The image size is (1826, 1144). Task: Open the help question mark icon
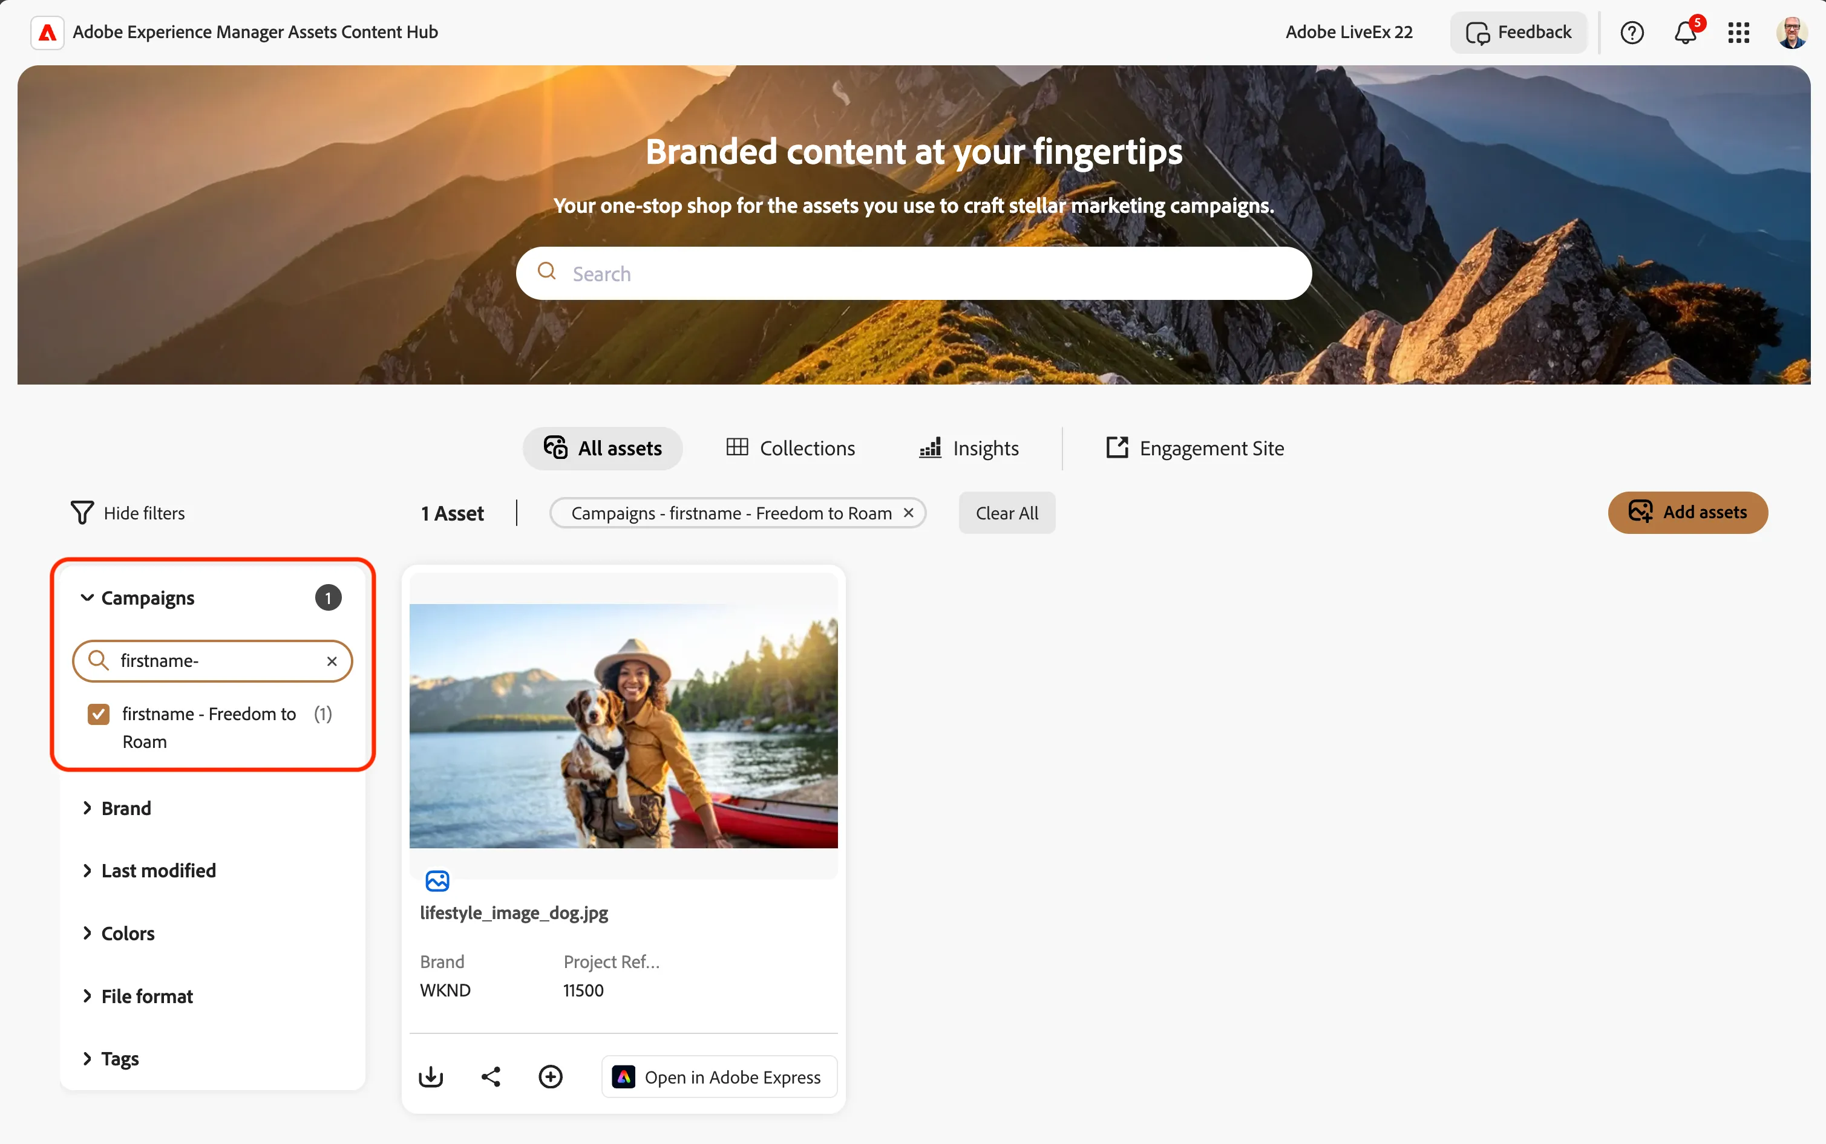tap(1631, 33)
